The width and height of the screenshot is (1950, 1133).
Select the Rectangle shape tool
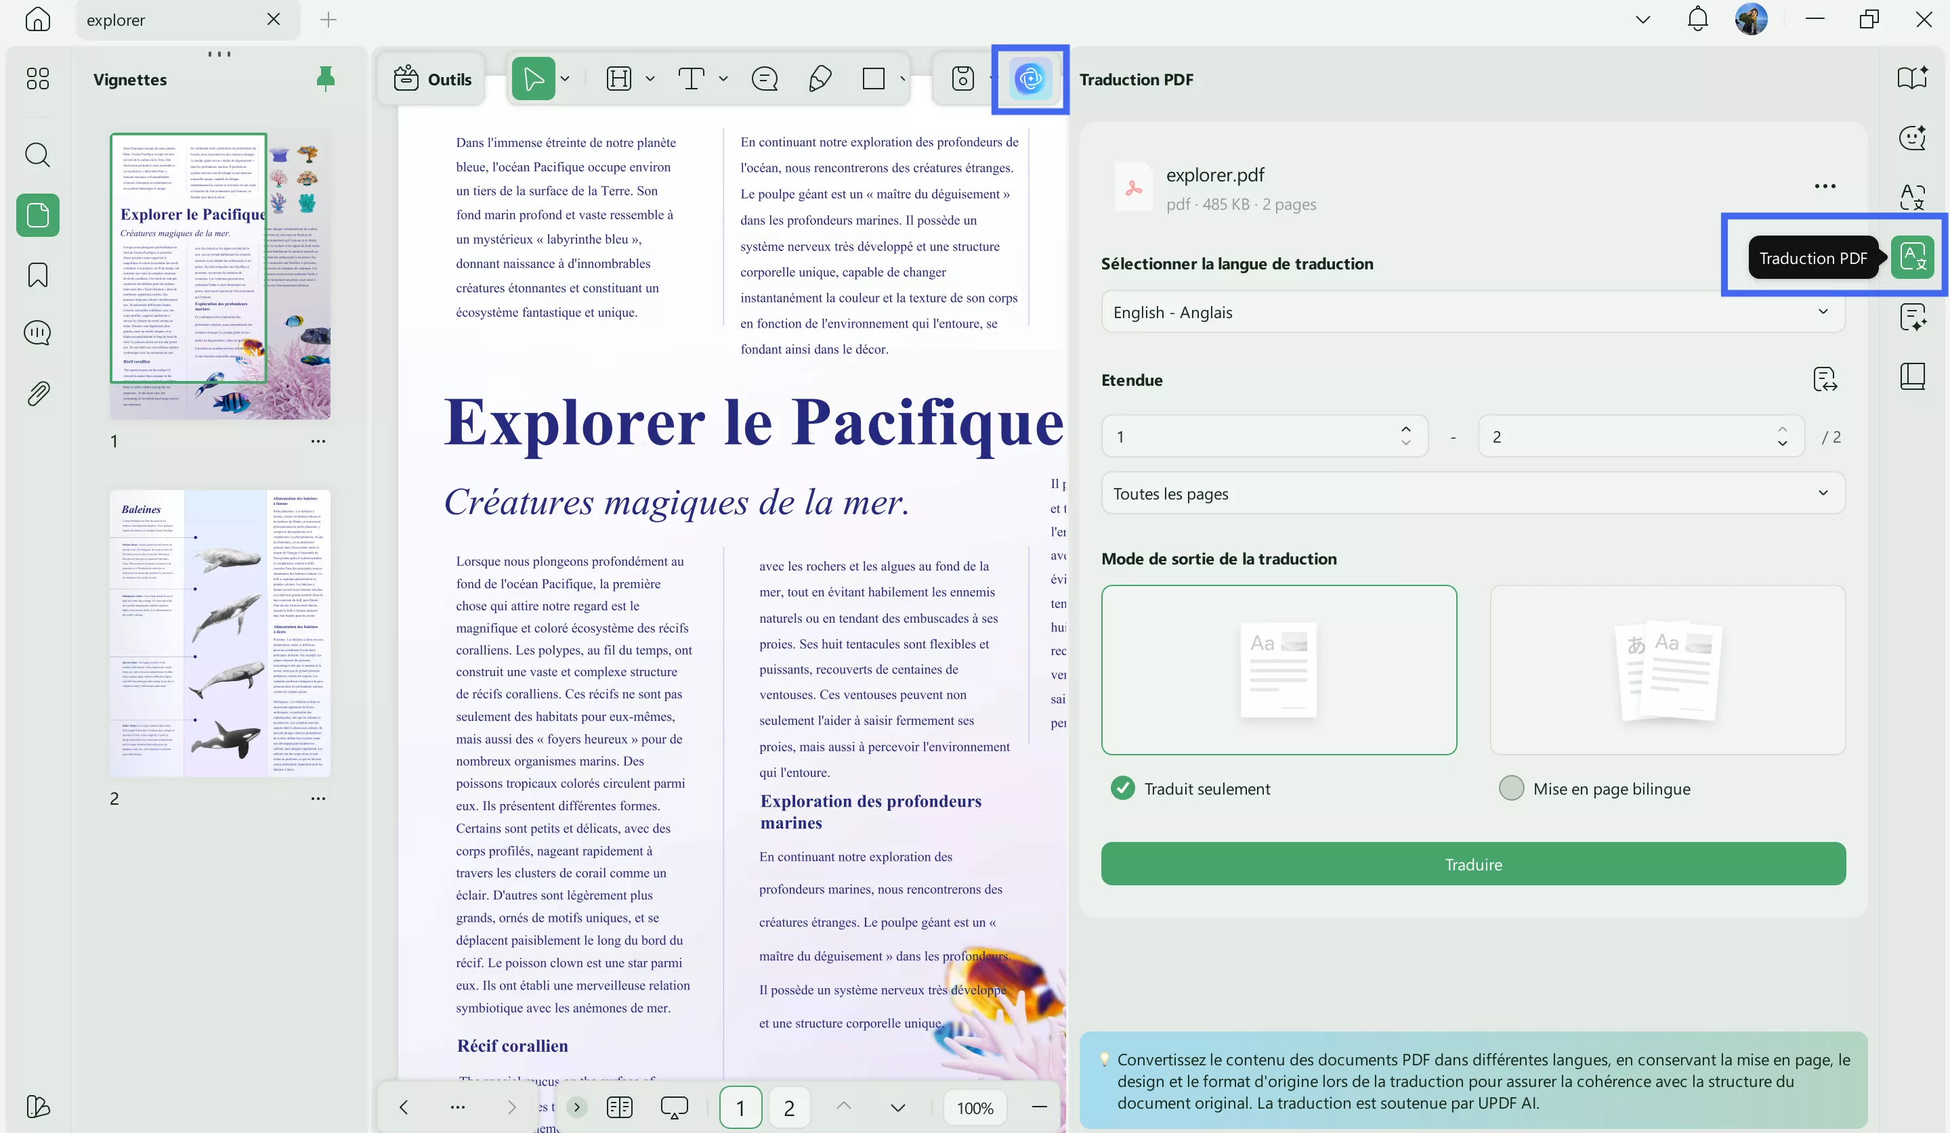[874, 78]
